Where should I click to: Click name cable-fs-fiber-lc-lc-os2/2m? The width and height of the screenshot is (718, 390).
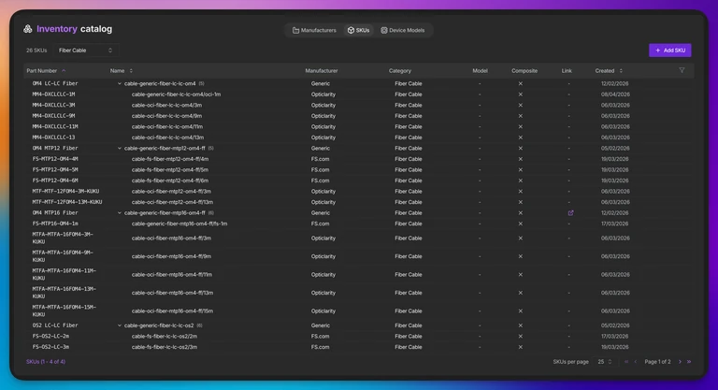[165, 337]
